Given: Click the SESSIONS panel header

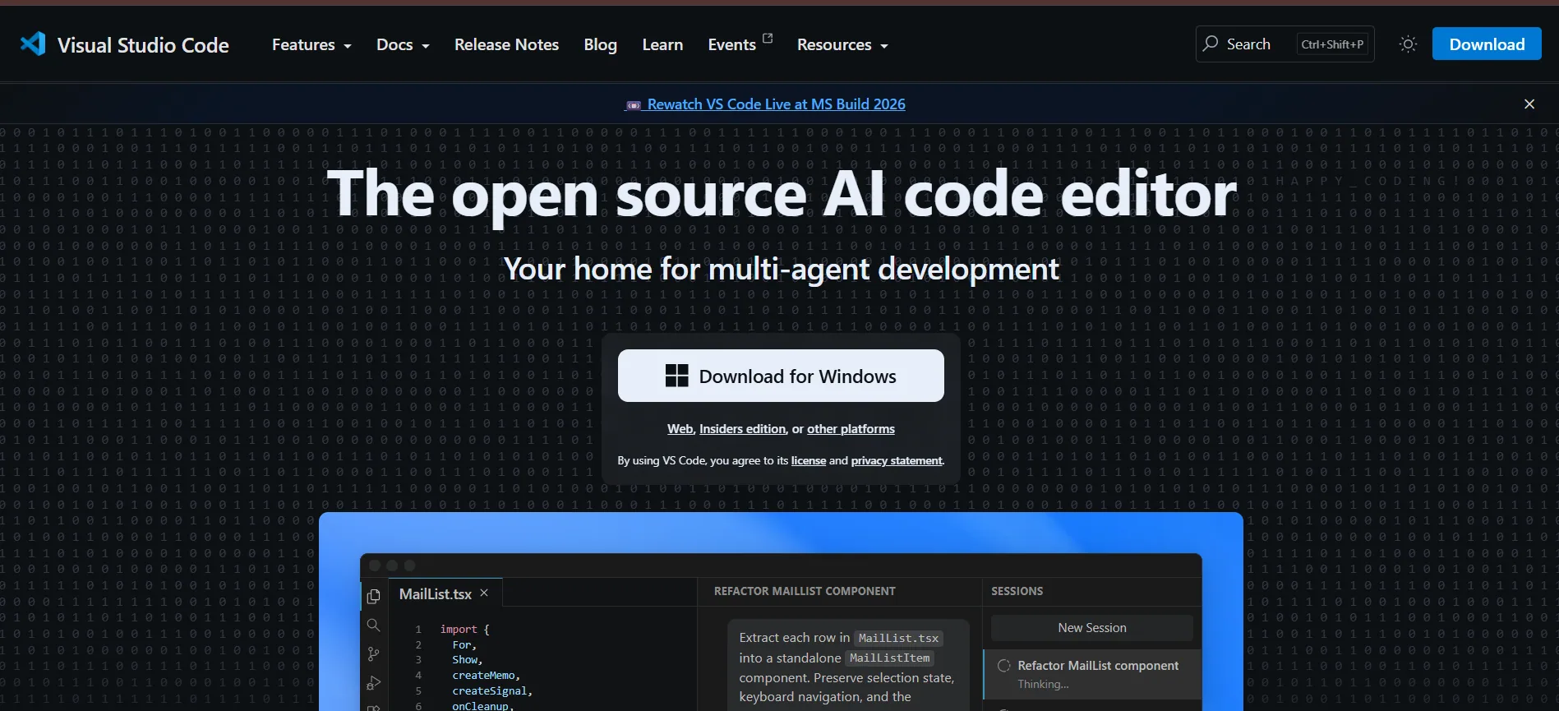Looking at the screenshot, I should click(x=1017, y=591).
